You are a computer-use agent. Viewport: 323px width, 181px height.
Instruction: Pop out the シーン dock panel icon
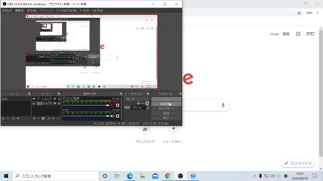(x=29, y=94)
